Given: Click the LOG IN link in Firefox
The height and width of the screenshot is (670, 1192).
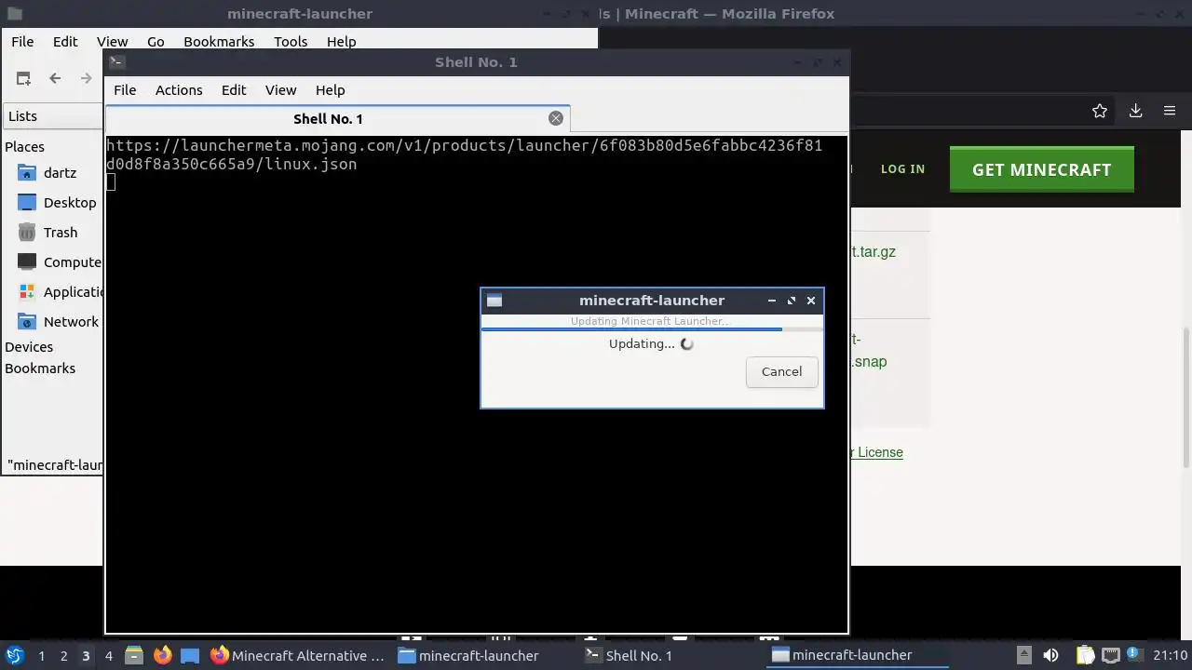Looking at the screenshot, I should 902,169.
